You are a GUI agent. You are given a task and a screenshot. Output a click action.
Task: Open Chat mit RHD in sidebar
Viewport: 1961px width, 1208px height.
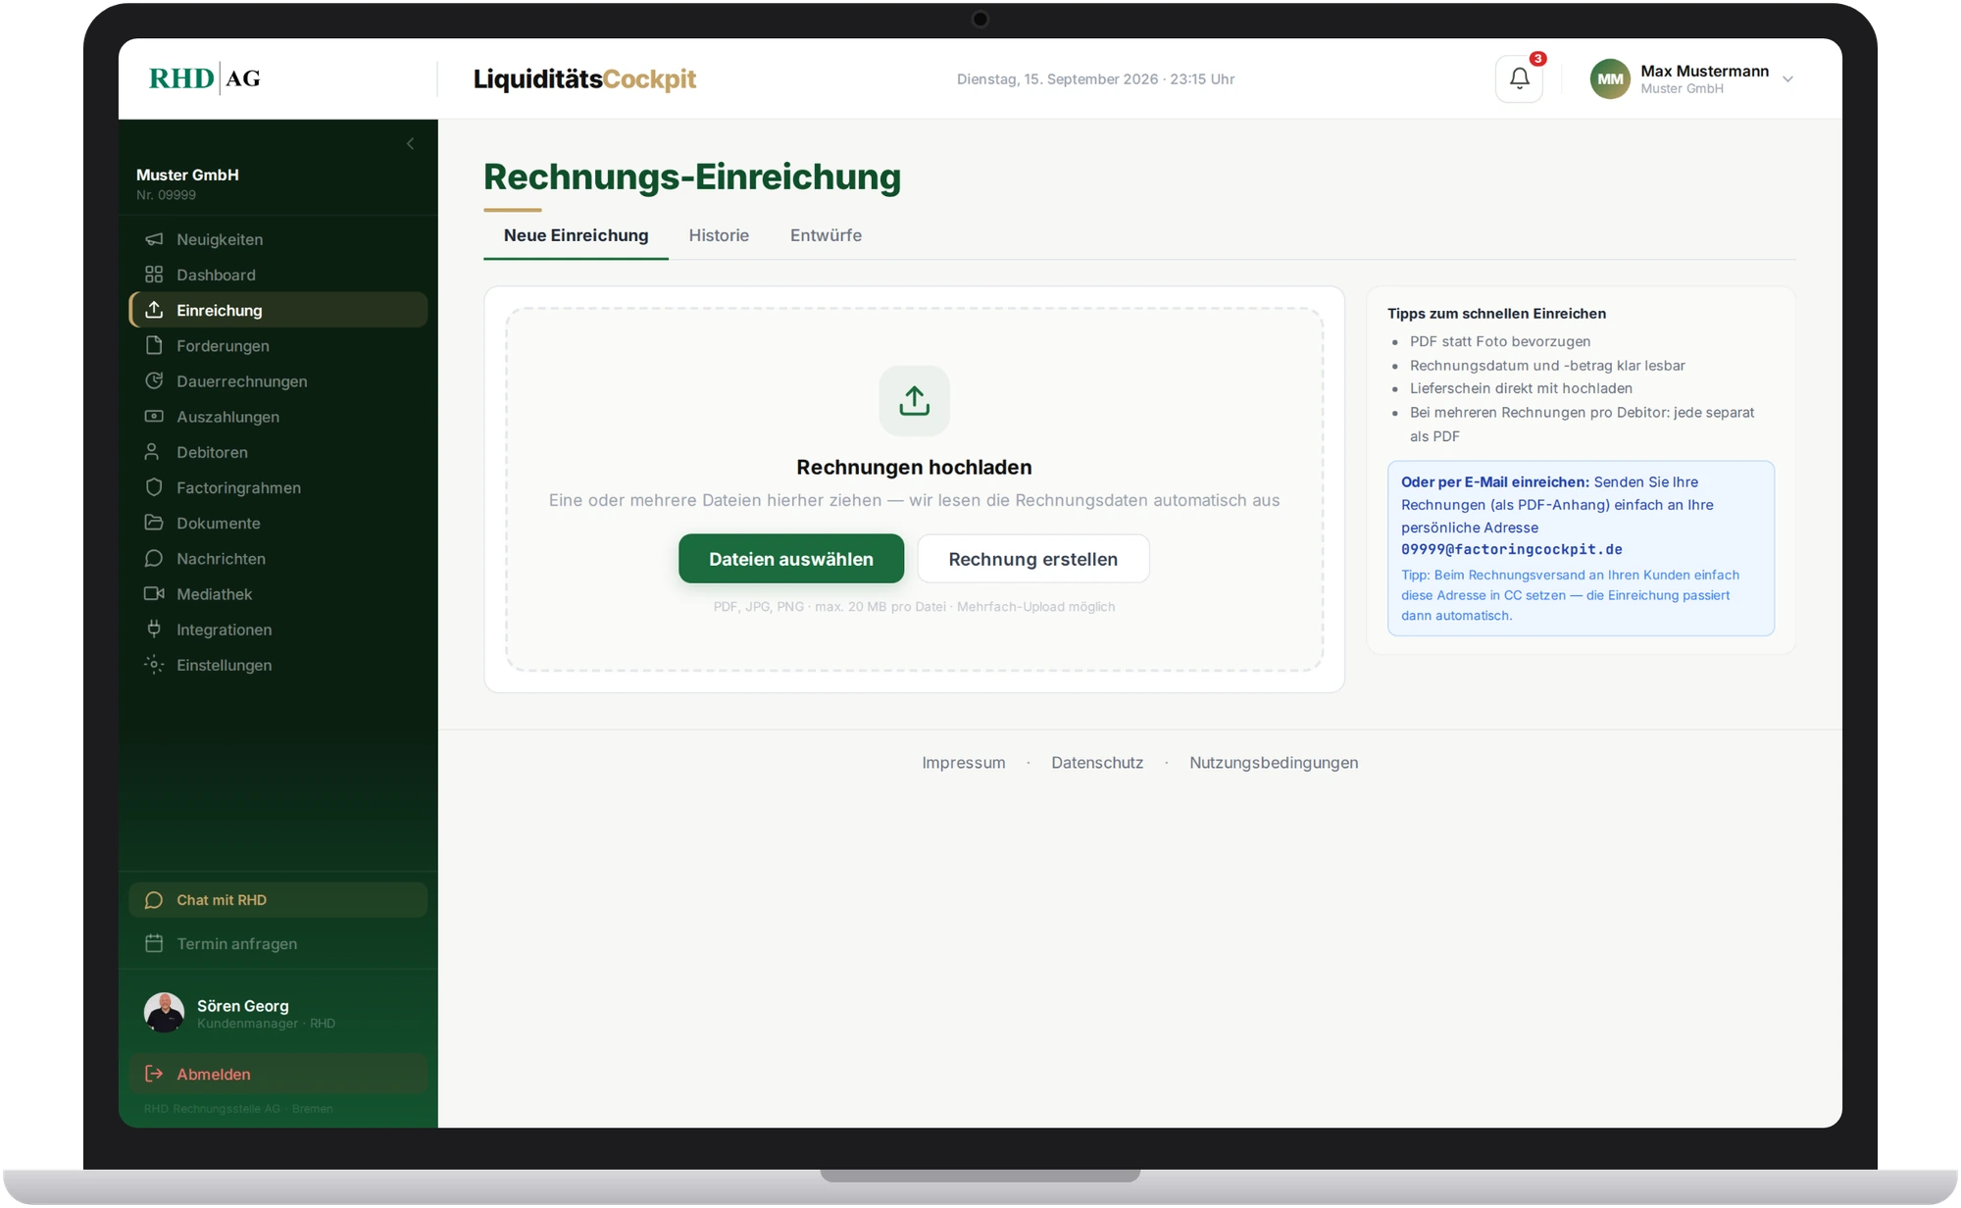click(x=278, y=900)
